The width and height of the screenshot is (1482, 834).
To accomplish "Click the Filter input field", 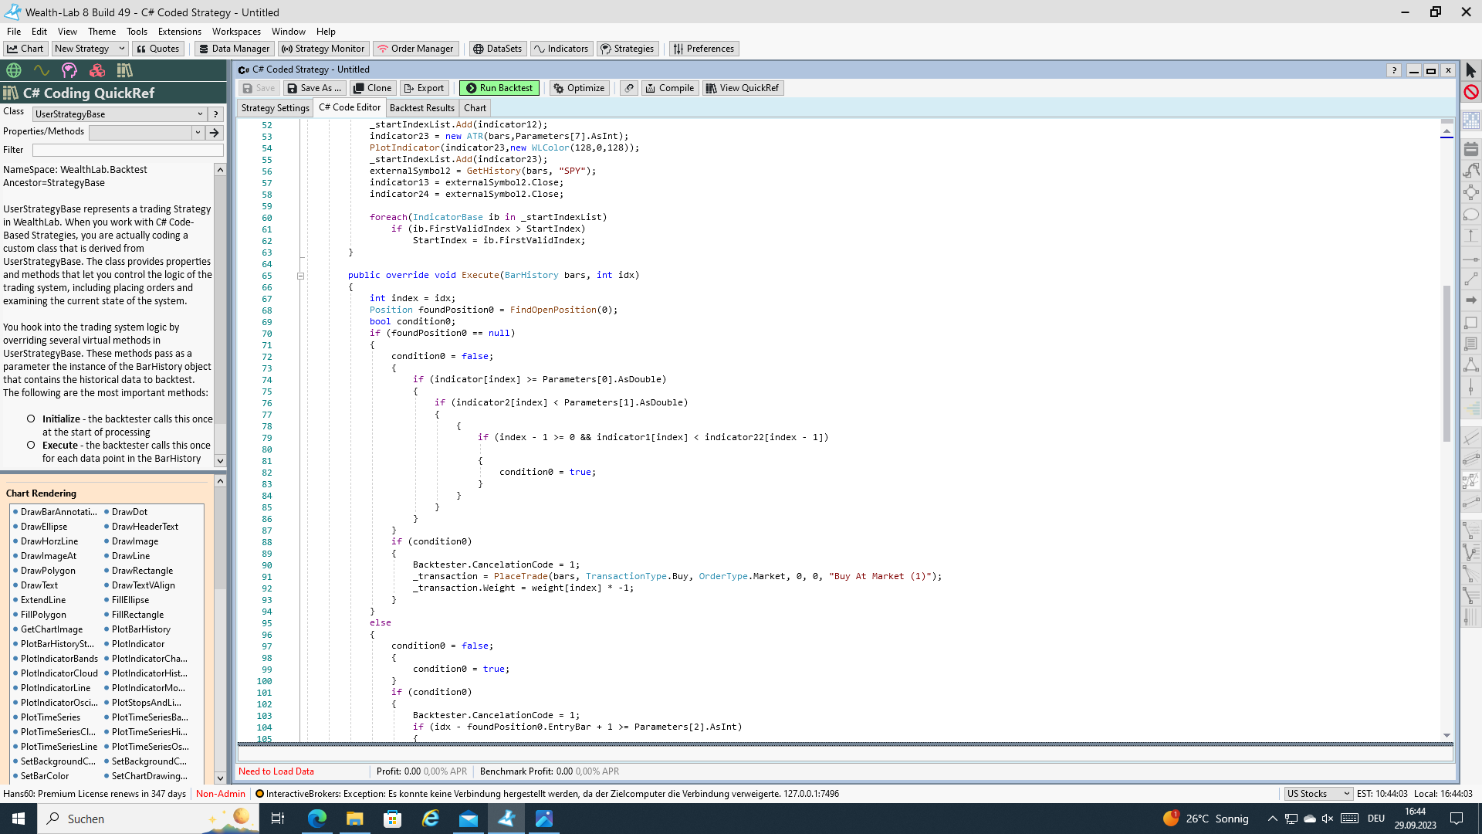I will tap(128, 150).
